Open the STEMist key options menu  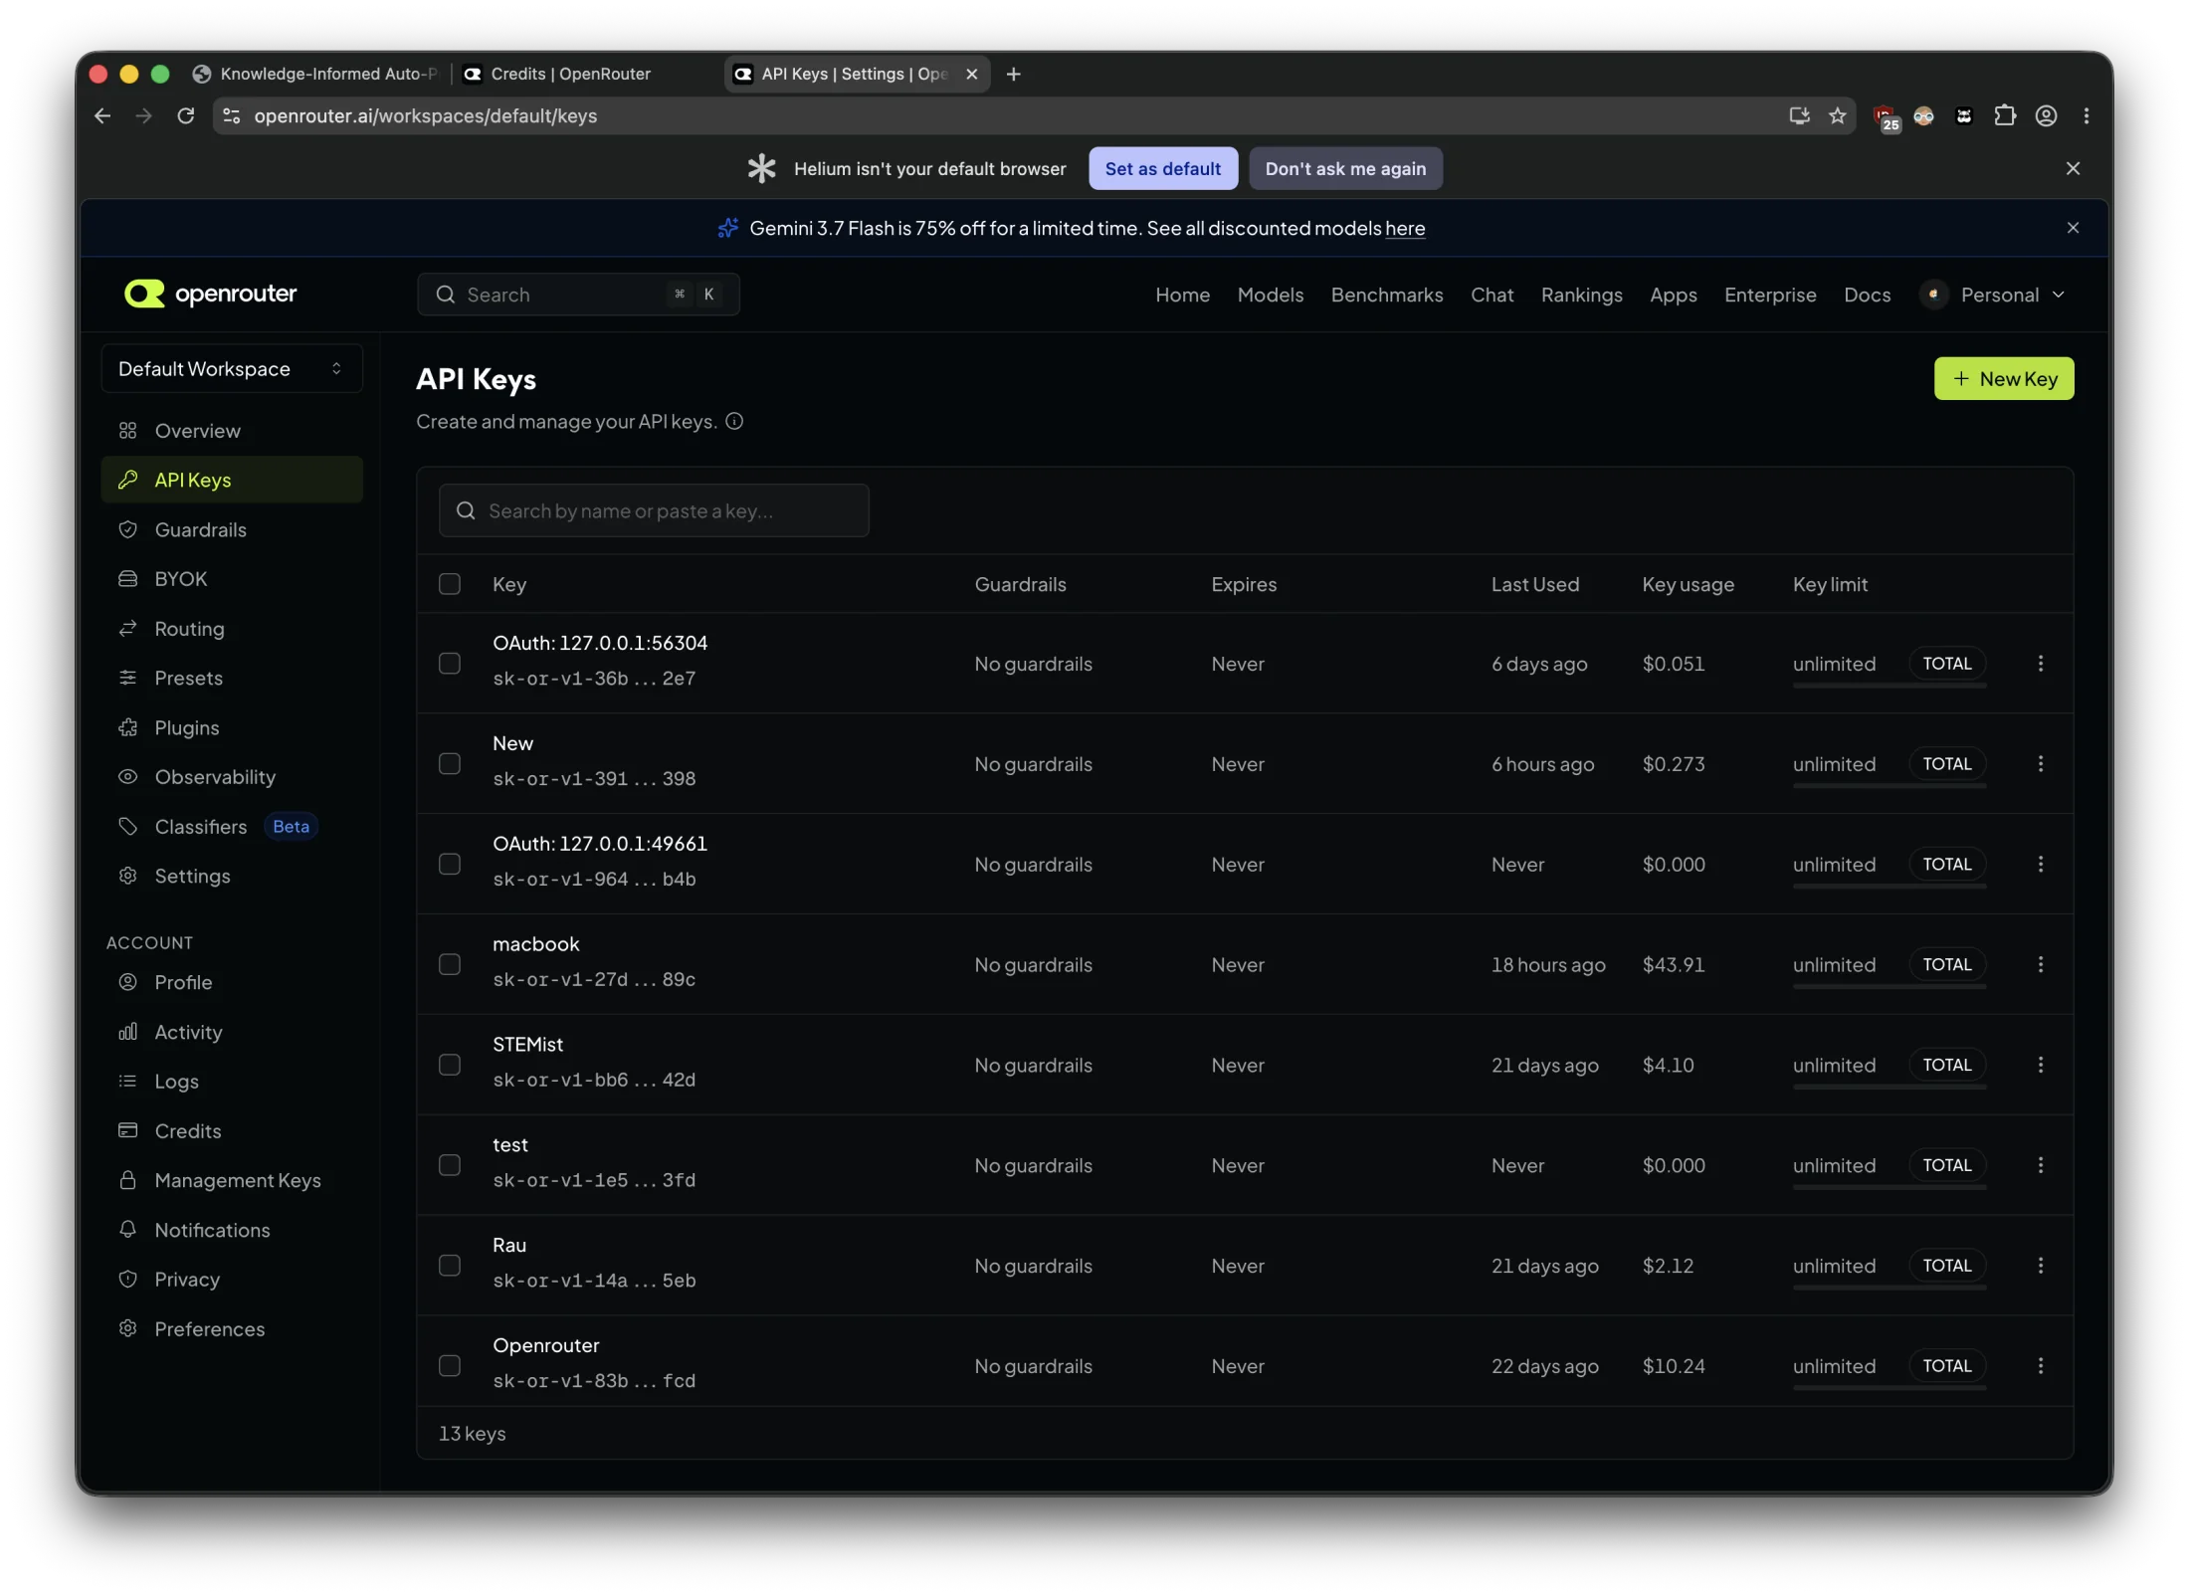click(2040, 1065)
